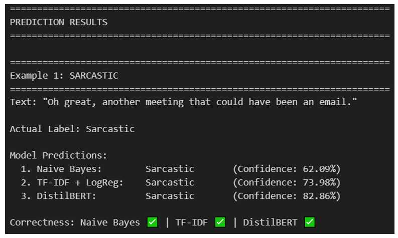This screenshot has height=238, width=398.
Task: Click the PREDICTION RESULTS heading
Action: tap(58, 23)
